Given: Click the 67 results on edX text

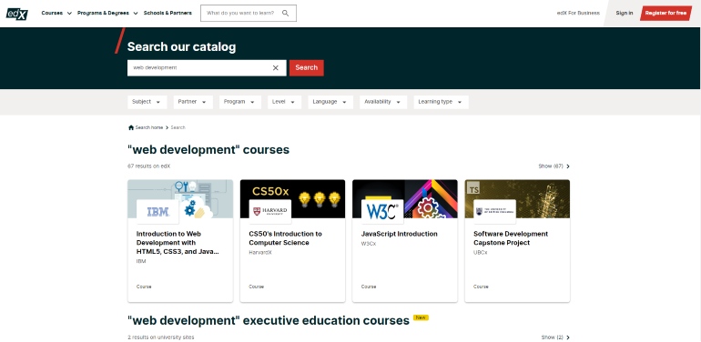Looking at the screenshot, I should click(149, 166).
